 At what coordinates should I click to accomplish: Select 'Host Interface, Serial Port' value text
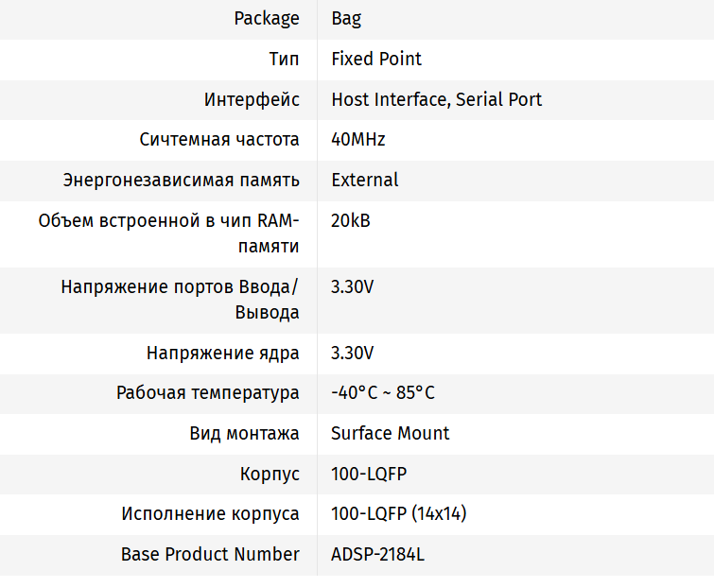[x=436, y=99]
